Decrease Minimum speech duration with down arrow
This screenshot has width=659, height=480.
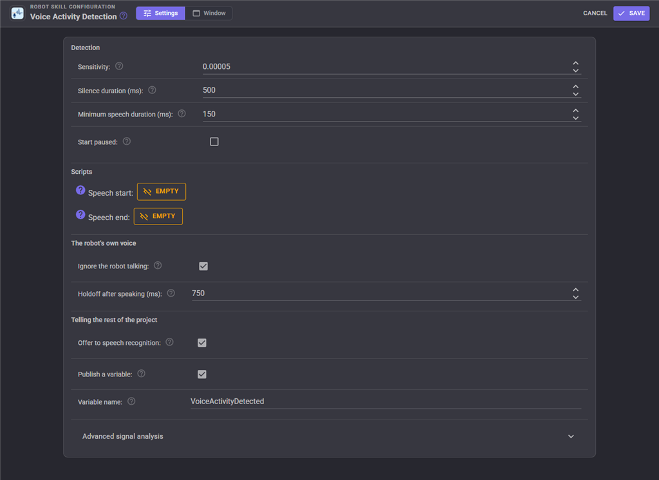click(x=576, y=118)
